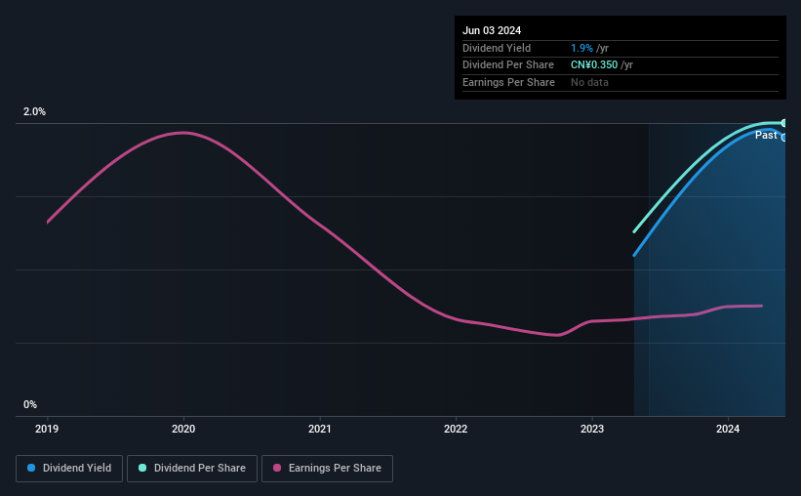Toggle the Dividend Per Share legend button
Image resolution: width=801 pixels, height=496 pixels.
point(192,469)
